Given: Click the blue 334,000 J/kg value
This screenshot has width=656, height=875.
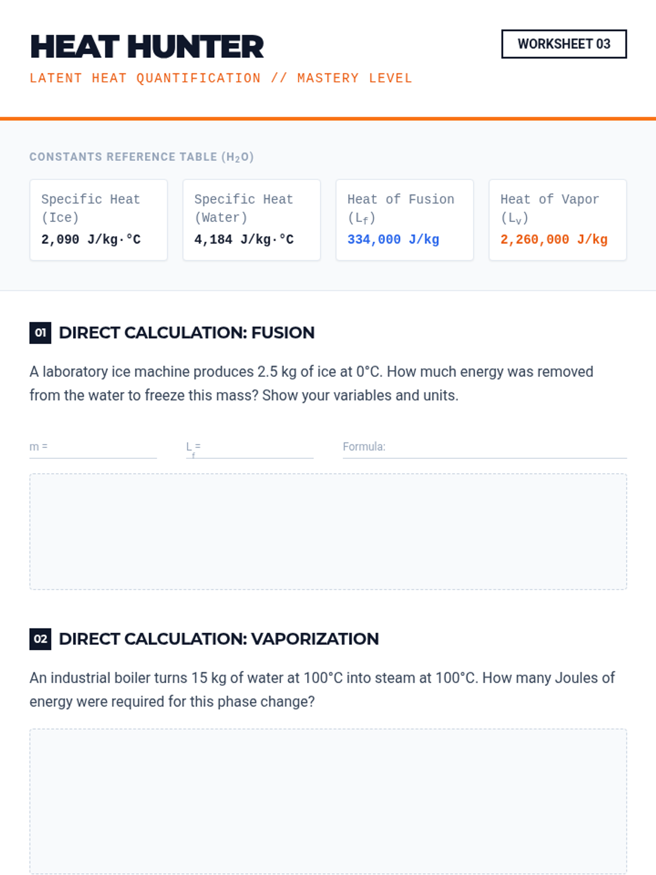Looking at the screenshot, I should point(393,240).
